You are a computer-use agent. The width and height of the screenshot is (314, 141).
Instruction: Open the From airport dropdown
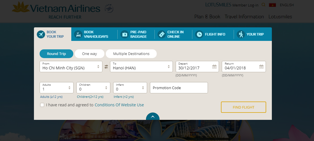point(71,67)
